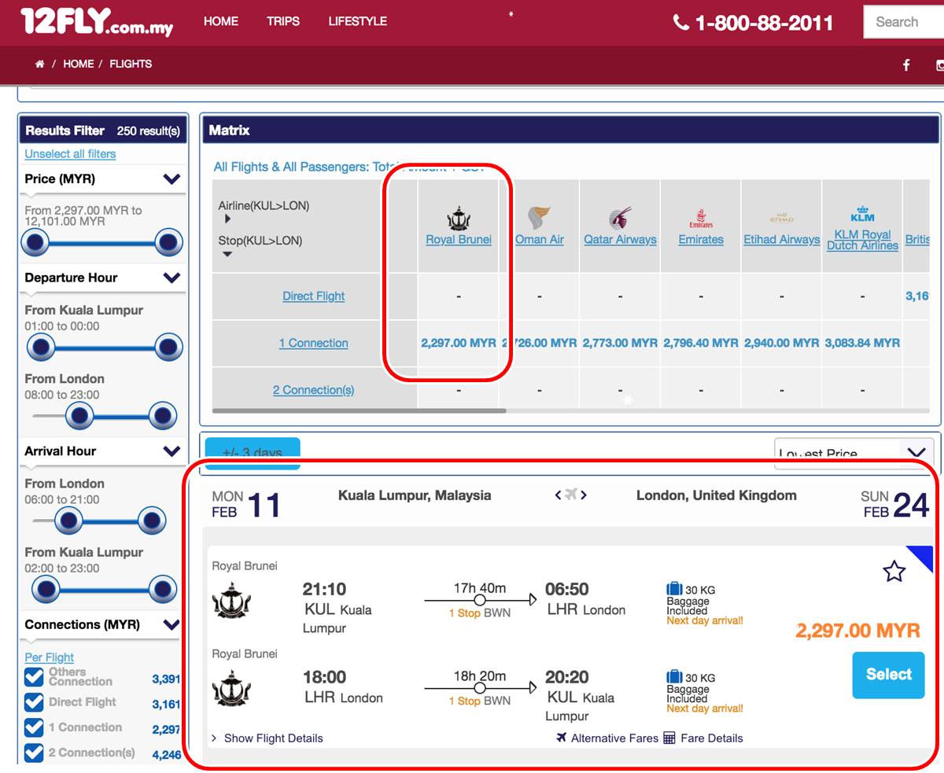Mark the flight as favorite with star icon
Screen dimensions: 944x773
(894, 572)
